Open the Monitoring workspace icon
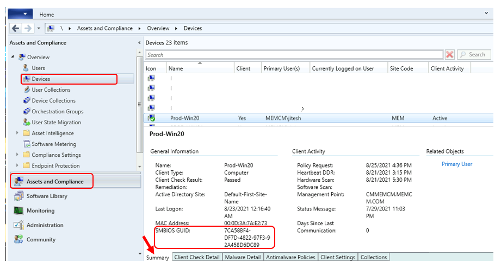 (x=18, y=210)
